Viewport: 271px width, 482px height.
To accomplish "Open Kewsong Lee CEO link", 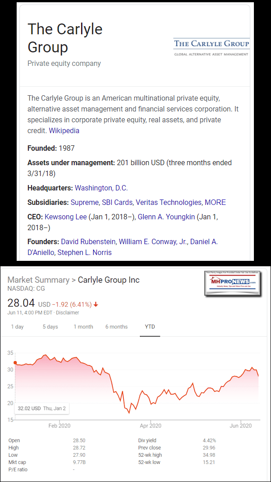I will tap(66, 217).
